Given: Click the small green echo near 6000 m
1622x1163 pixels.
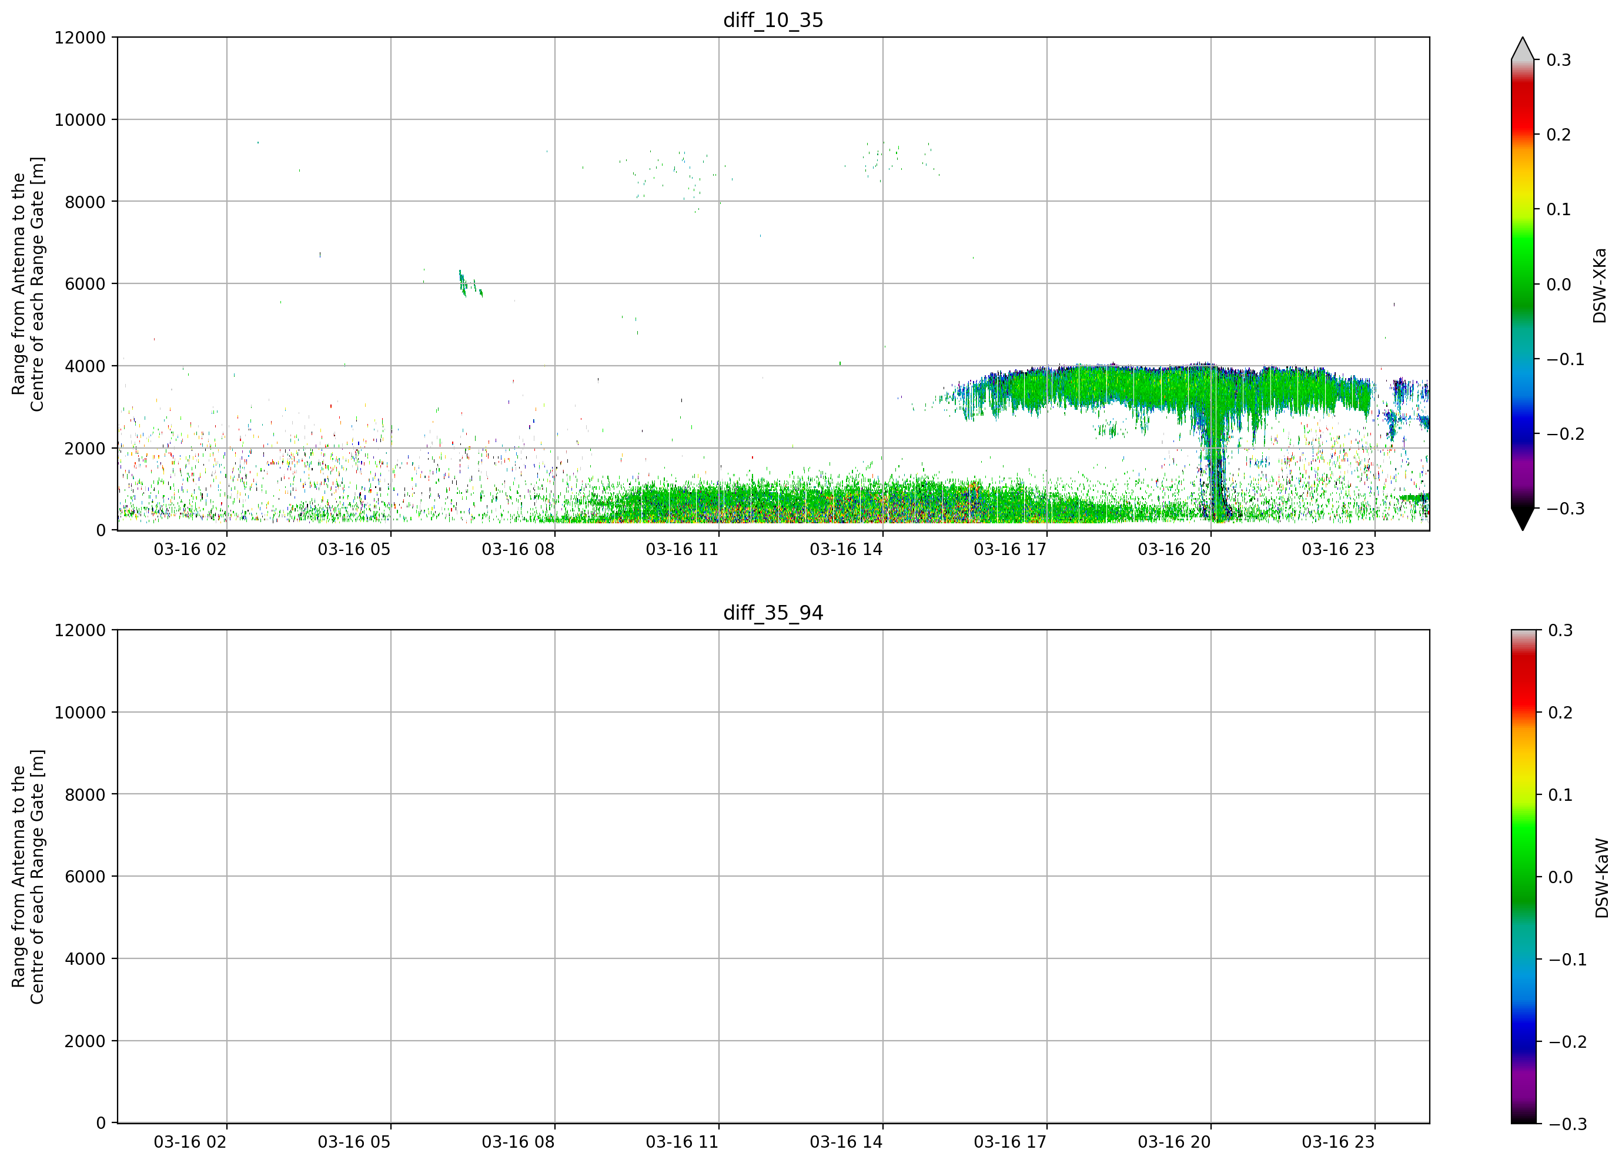Looking at the screenshot, I should point(470,284).
